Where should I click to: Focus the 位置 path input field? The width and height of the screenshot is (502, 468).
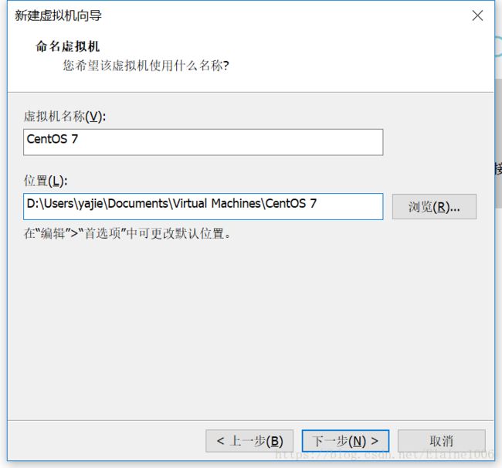point(203,206)
